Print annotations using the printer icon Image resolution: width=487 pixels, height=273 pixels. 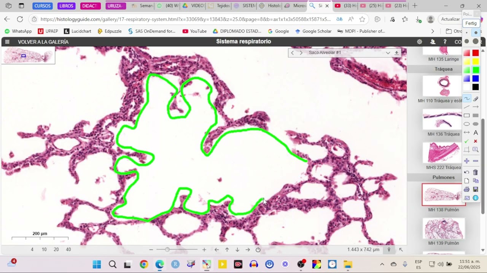[467, 189]
